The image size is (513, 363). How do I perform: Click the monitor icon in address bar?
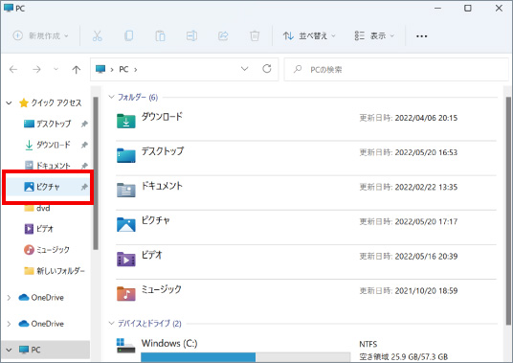click(x=100, y=69)
